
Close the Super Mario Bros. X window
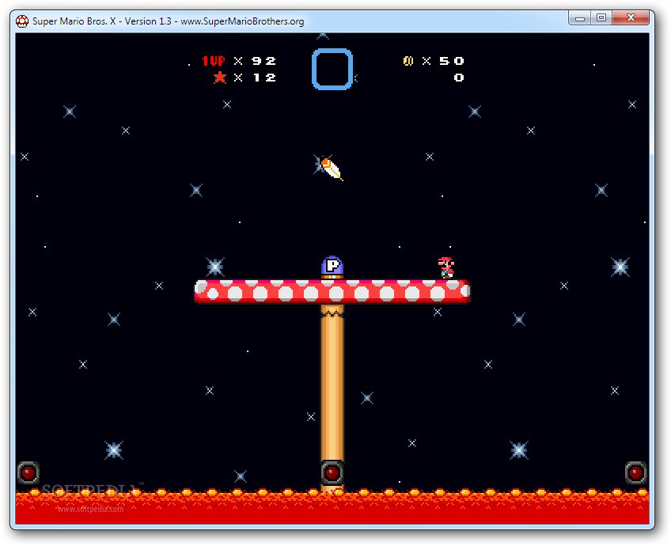click(631, 18)
